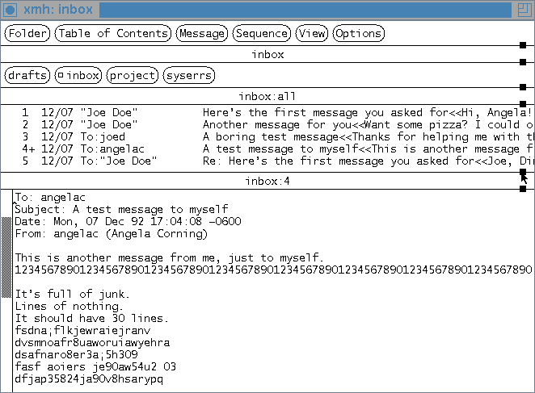Switch to the drafts folder
The width and height of the screenshot is (535, 393).
27,76
